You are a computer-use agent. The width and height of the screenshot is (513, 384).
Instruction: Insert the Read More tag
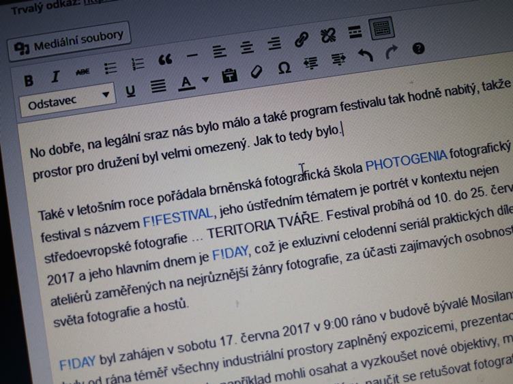(x=355, y=32)
